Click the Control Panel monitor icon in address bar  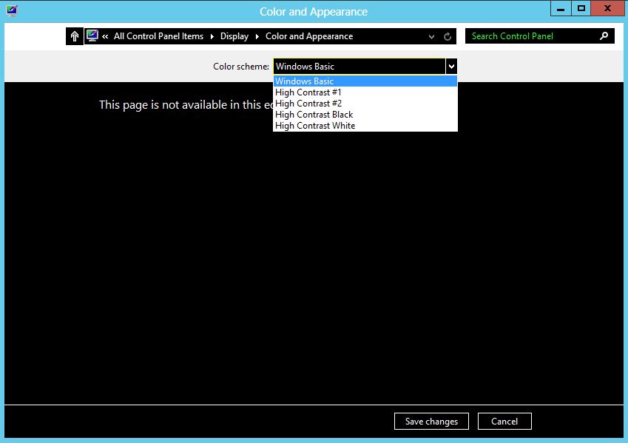(x=92, y=35)
